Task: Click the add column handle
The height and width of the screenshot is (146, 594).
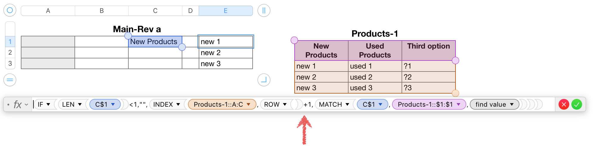Action: point(264,11)
